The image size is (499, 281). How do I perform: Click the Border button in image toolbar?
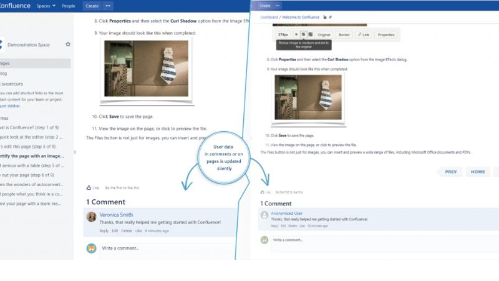pyautogui.click(x=344, y=35)
